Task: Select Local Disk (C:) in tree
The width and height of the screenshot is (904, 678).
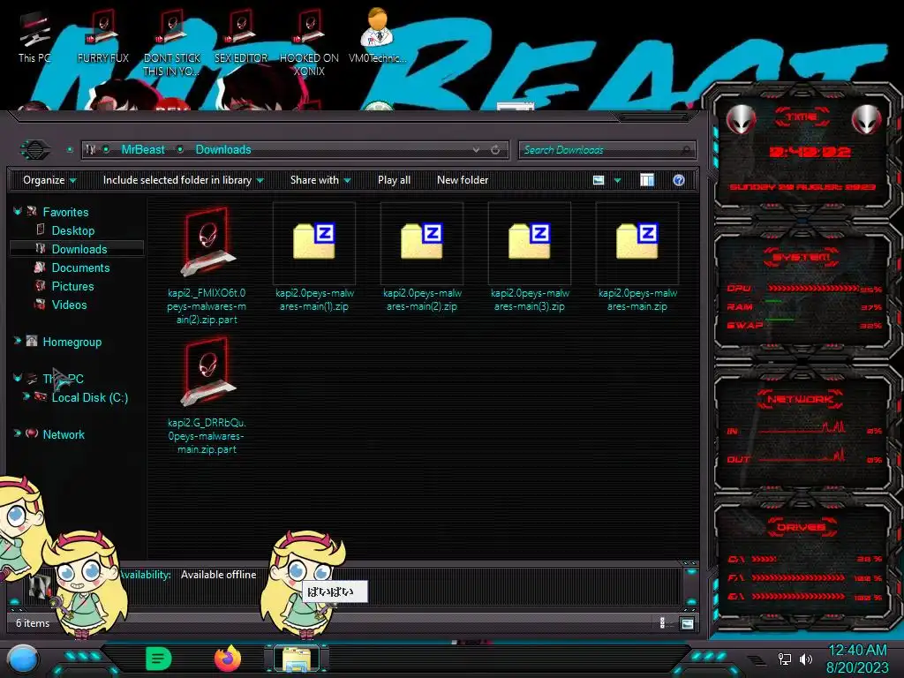Action: [90, 397]
